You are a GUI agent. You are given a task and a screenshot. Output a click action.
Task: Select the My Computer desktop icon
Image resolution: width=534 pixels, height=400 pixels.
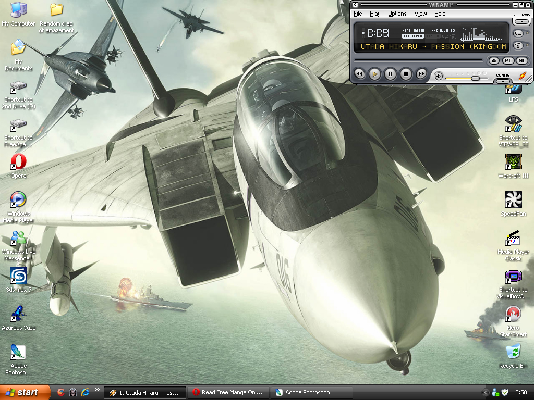coord(18,14)
